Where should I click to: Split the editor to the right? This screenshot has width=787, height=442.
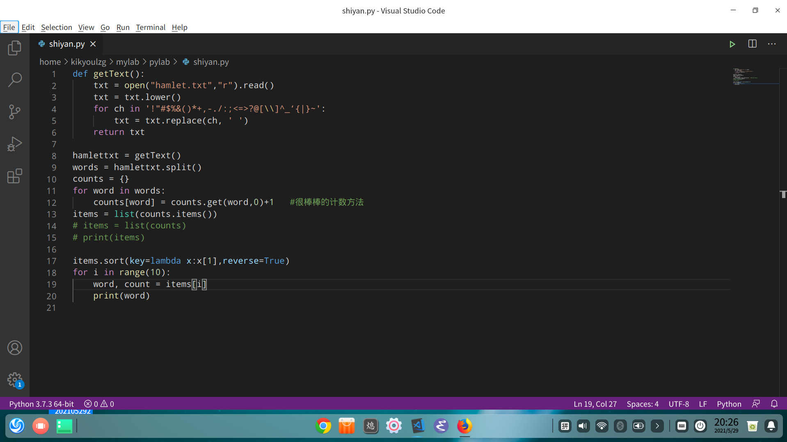point(752,44)
